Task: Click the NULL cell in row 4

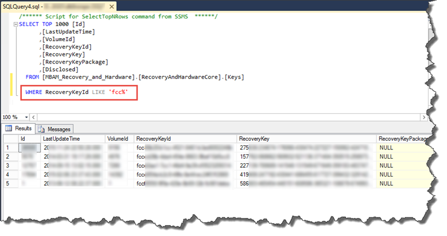Action: (404, 175)
